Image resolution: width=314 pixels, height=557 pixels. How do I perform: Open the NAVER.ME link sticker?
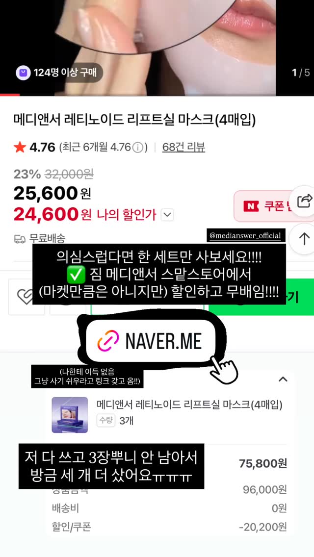click(151, 340)
